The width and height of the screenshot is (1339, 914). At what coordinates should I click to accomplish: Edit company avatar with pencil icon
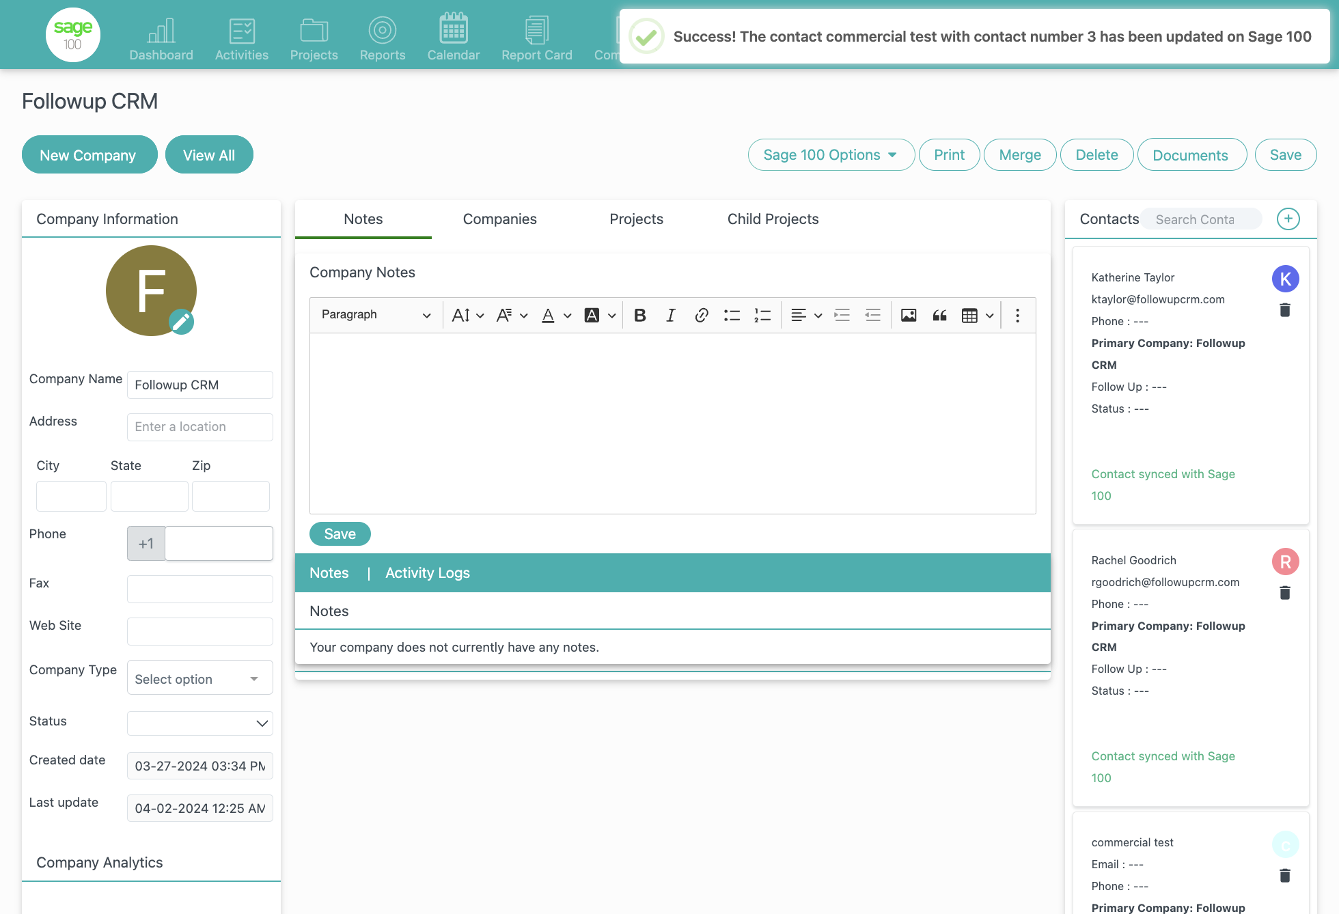coord(181,321)
